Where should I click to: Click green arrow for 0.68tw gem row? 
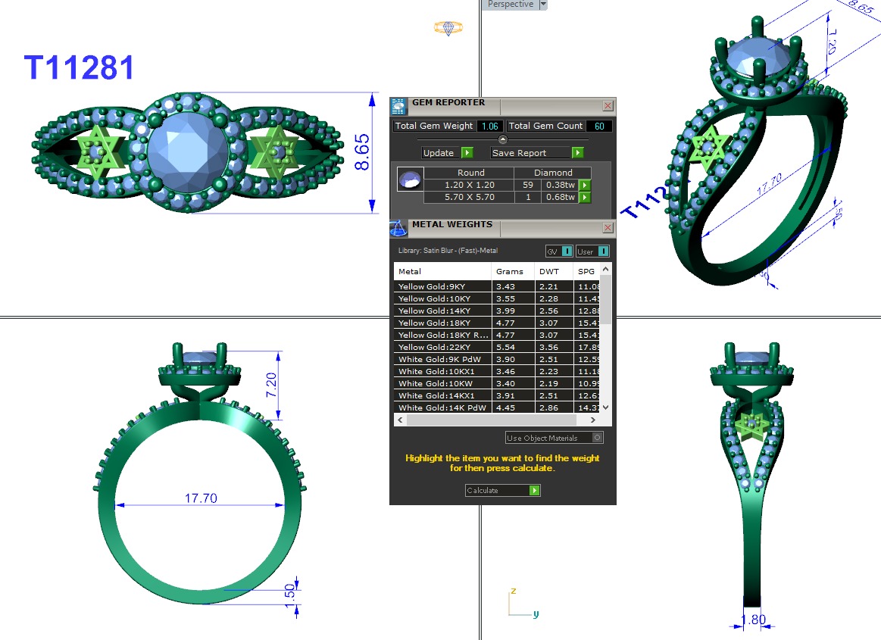(x=584, y=198)
